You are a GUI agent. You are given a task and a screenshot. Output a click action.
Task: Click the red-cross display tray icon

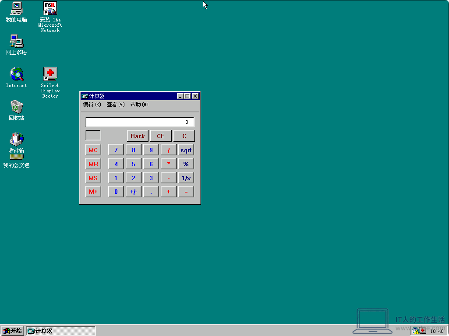pos(423,331)
